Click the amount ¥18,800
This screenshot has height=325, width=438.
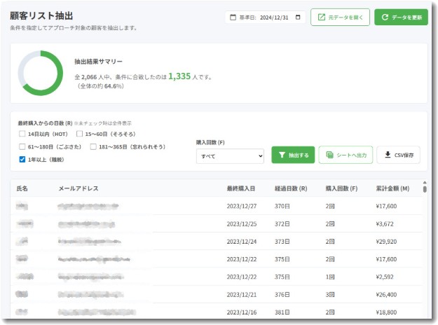pyautogui.click(x=386, y=312)
